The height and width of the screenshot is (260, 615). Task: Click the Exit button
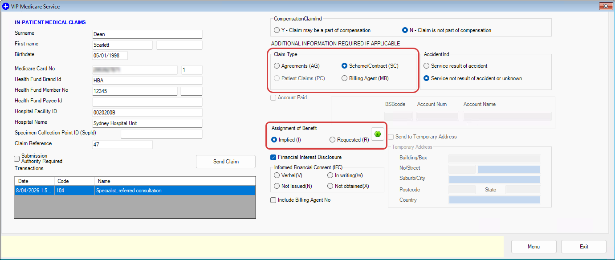[x=583, y=247]
